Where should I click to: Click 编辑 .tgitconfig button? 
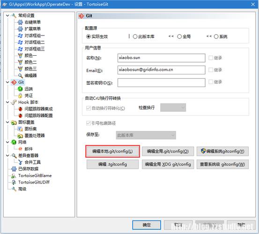pyautogui.click(x=113, y=164)
